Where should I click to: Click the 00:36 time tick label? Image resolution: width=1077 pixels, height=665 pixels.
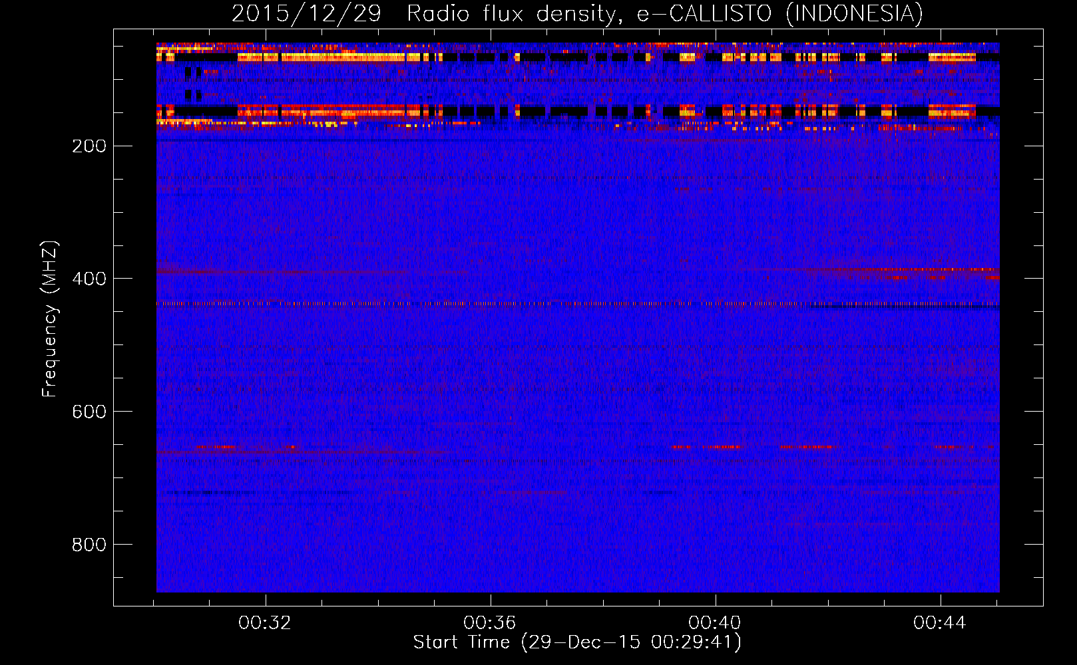[490, 623]
